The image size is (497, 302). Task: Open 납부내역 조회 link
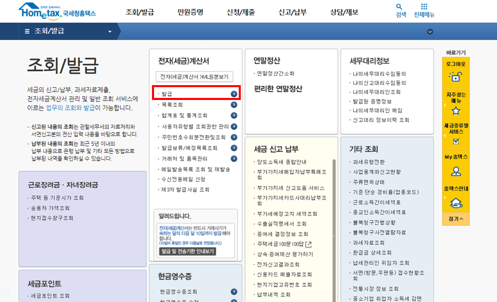pos(274,295)
